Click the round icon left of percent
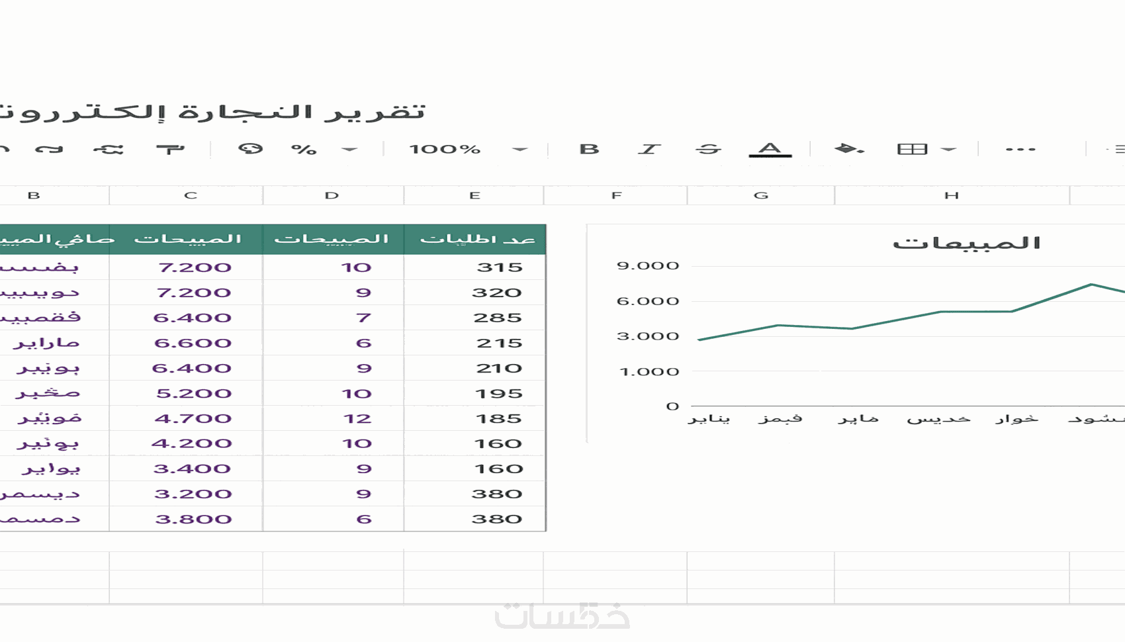 point(250,149)
